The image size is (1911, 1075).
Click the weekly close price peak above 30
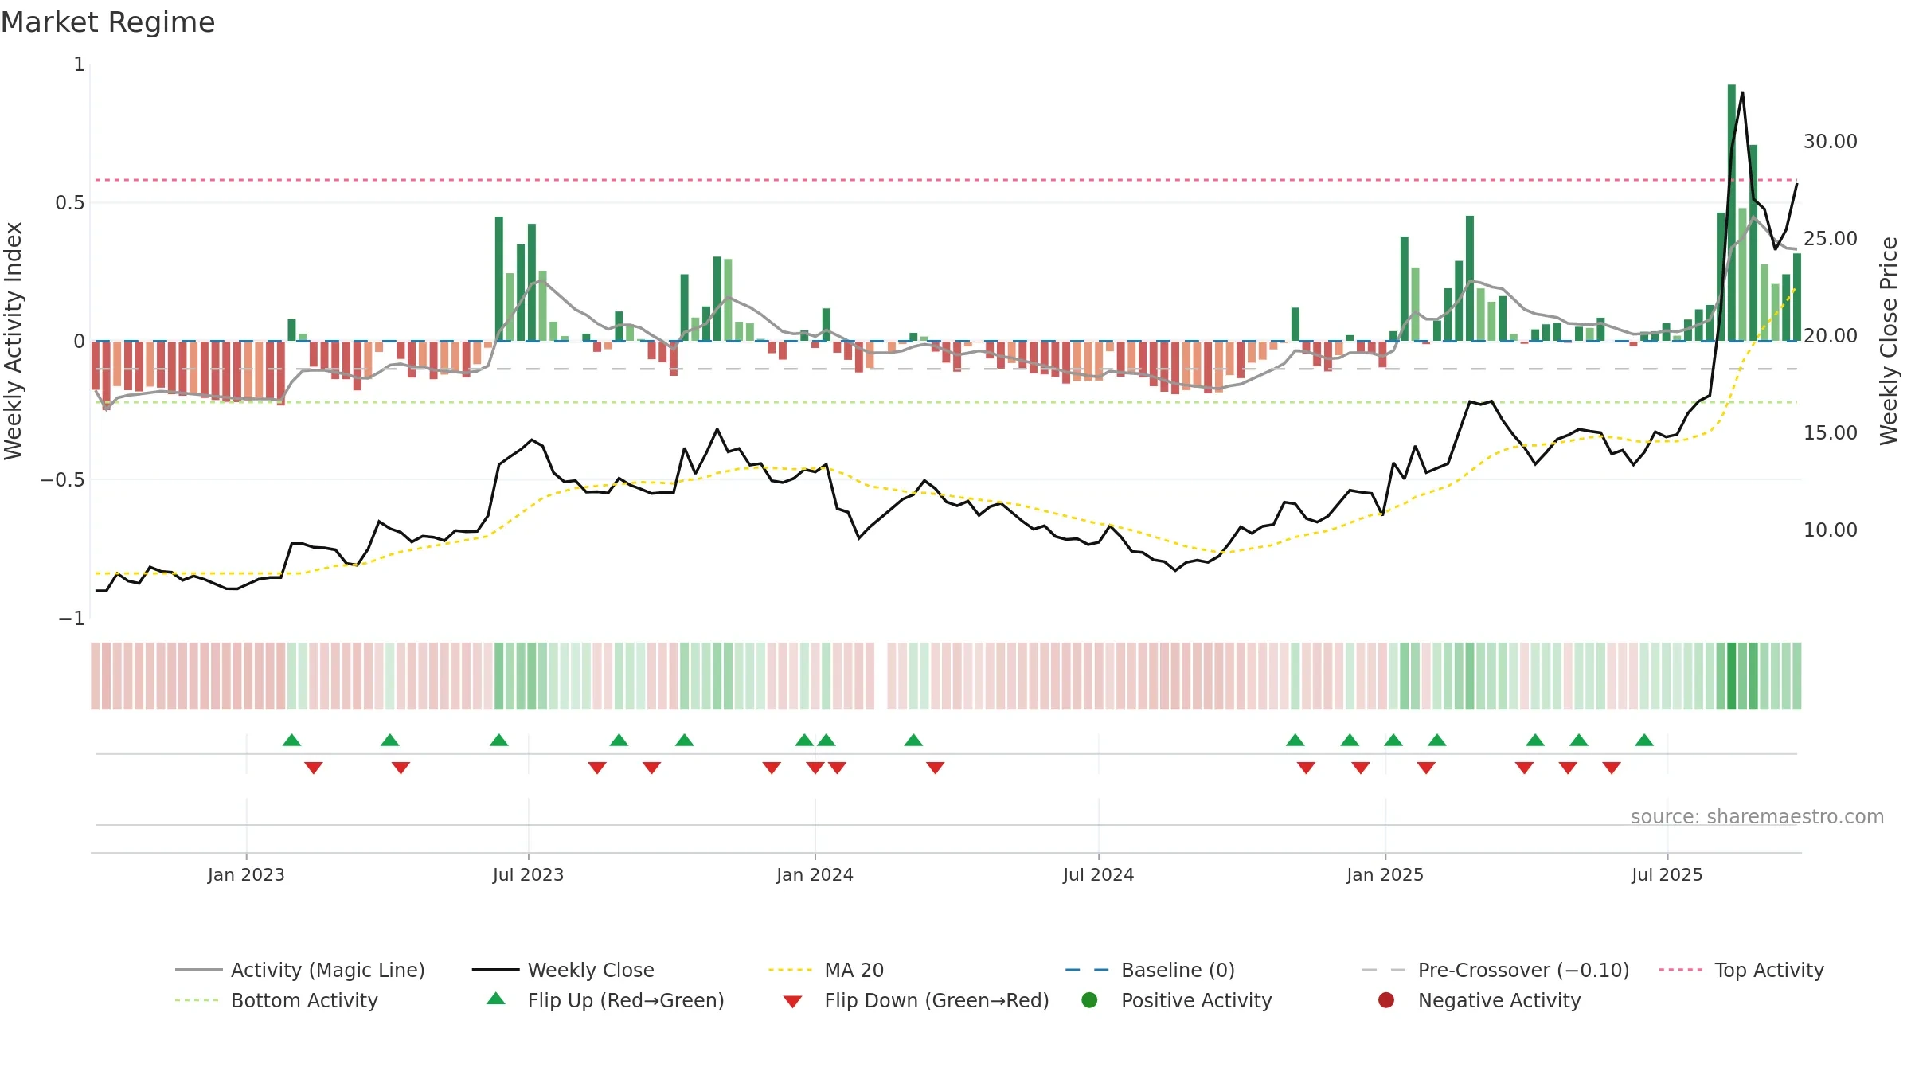point(1742,93)
